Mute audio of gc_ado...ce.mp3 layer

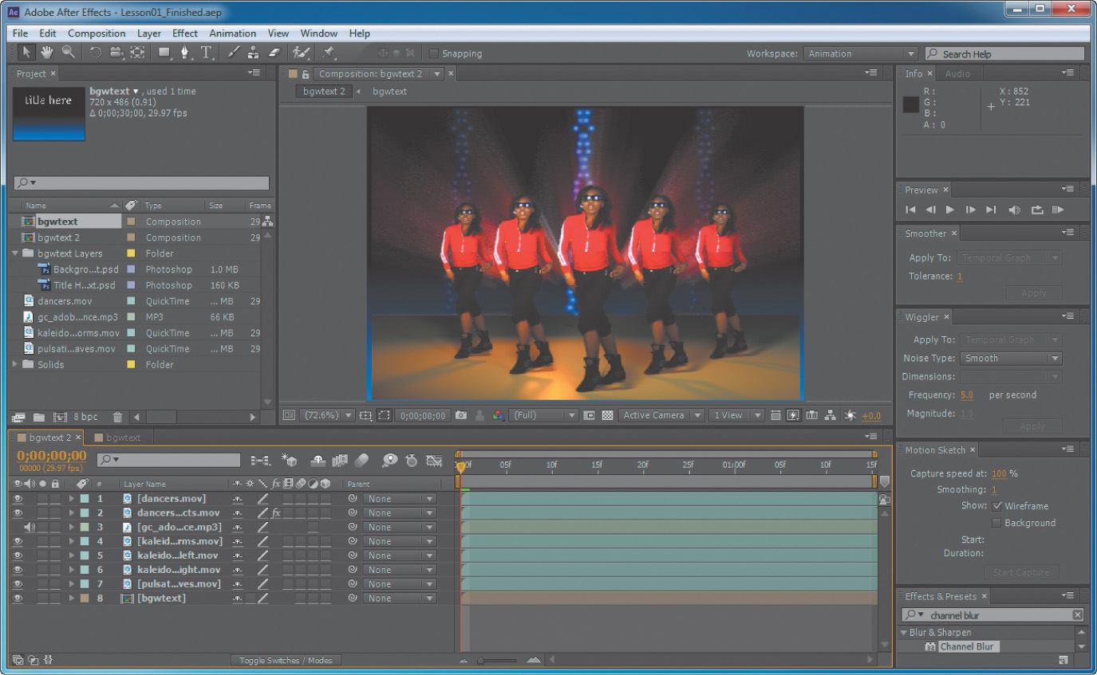tap(30, 527)
